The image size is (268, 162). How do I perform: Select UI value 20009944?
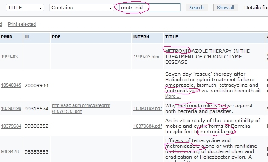pos(37,85)
